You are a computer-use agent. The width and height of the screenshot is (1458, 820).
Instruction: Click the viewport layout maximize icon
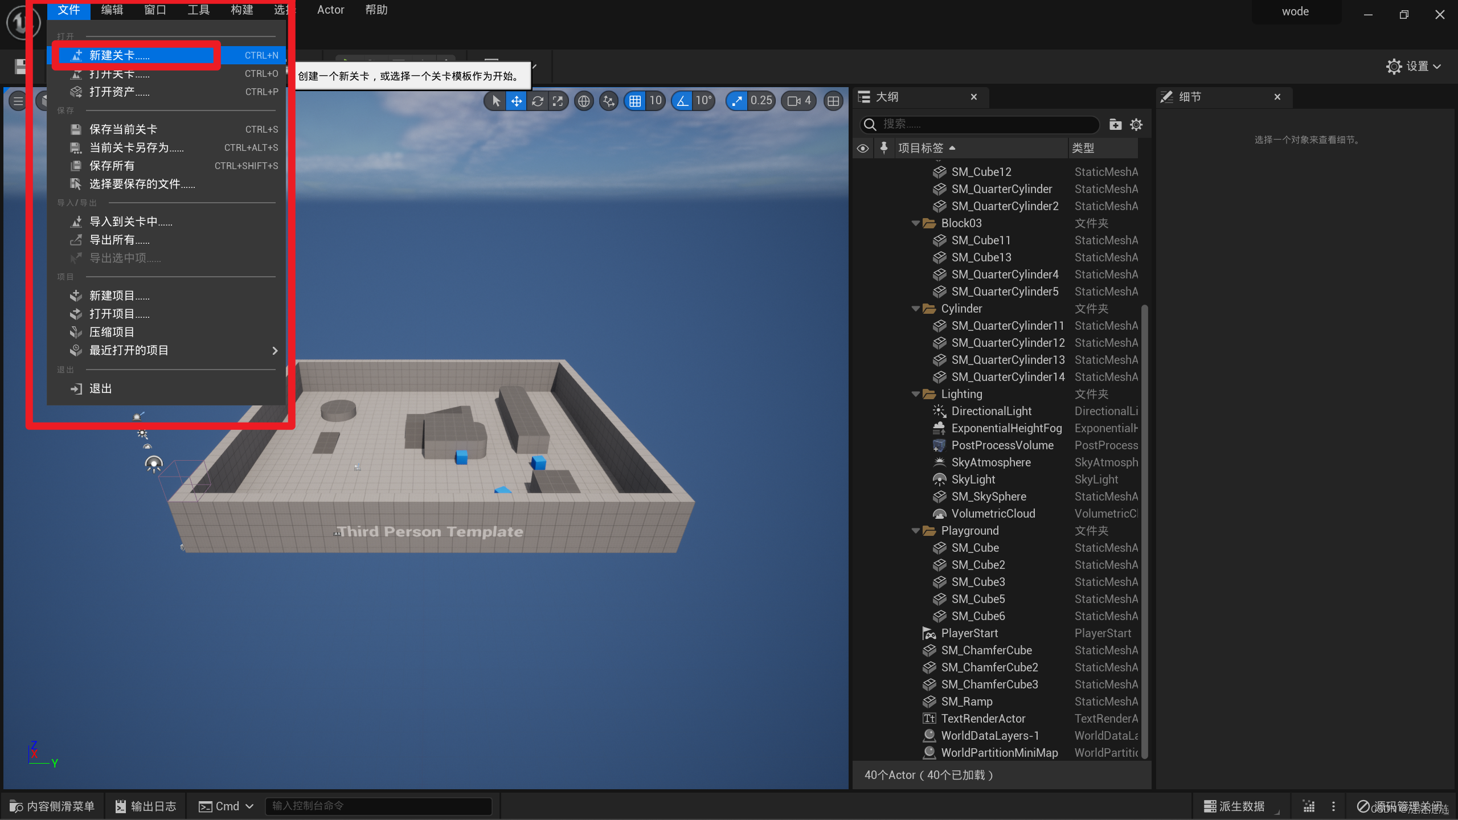coord(833,101)
